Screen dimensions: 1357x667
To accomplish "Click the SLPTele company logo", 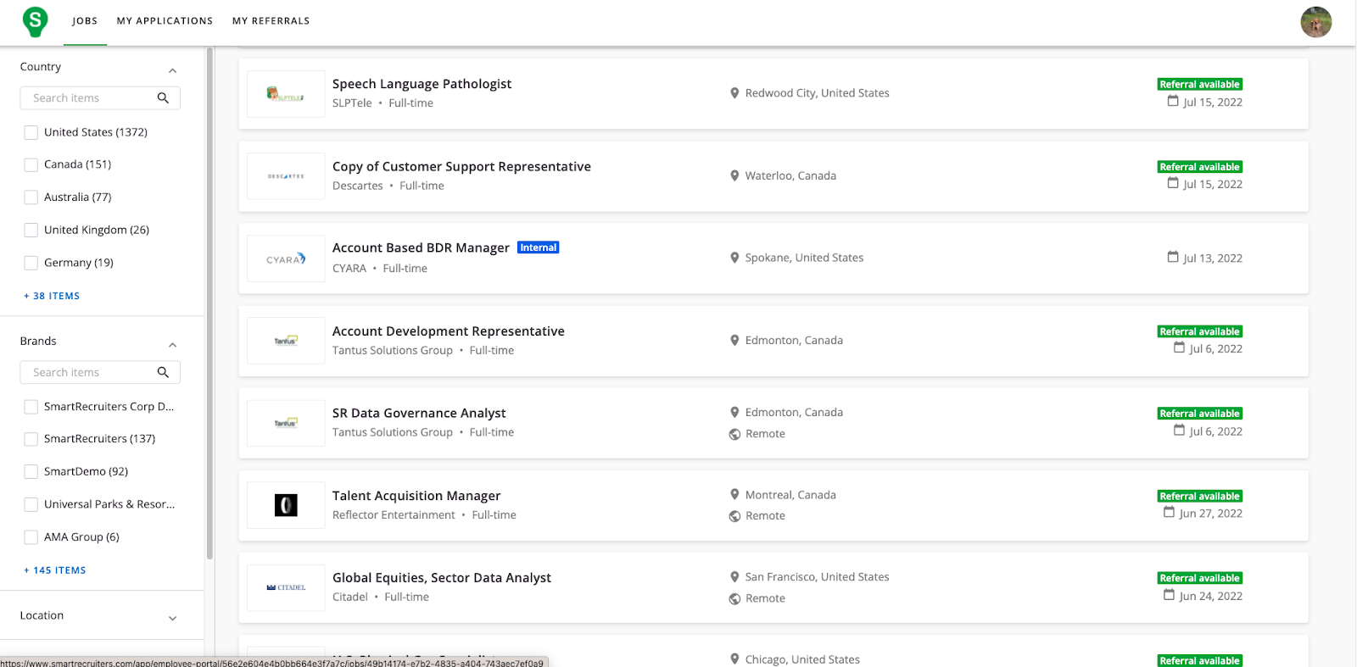I will [286, 94].
